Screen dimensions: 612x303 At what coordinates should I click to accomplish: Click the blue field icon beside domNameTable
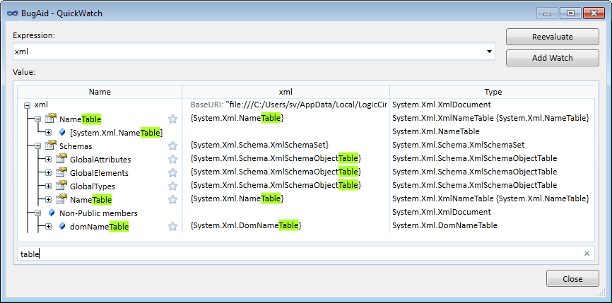pyautogui.click(x=61, y=226)
